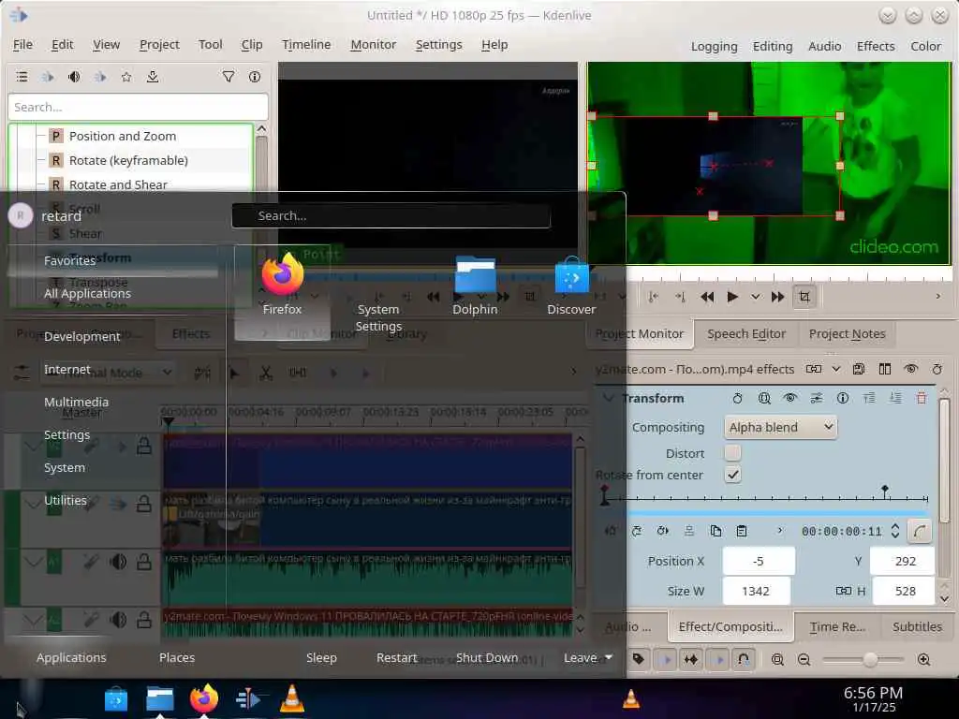The width and height of the screenshot is (959, 719).
Task: Click timeline zoom out icon
Action: click(804, 659)
